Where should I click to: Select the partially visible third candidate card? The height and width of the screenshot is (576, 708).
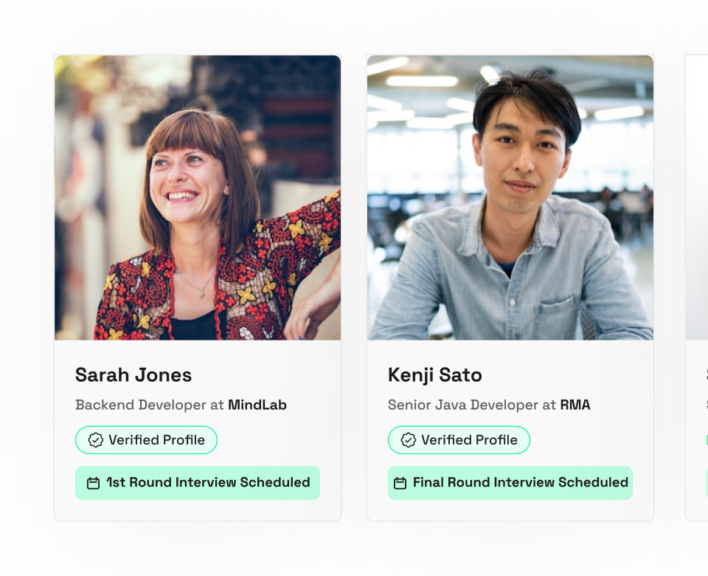[696, 288]
